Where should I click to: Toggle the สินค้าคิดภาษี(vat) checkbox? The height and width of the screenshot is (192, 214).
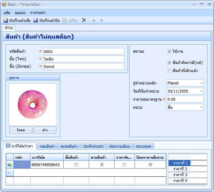pyautogui.click(x=169, y=63)
